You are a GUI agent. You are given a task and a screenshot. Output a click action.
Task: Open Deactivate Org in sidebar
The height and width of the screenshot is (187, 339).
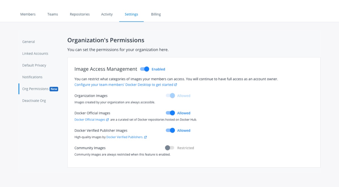(x=34, y=101)
